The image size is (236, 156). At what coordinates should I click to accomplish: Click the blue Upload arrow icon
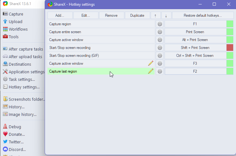pyautogui.click(x=5, y=21)
